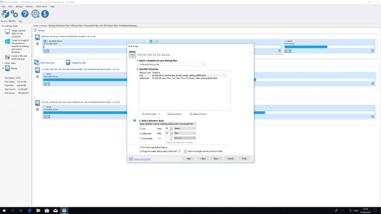Click the calendar clock icon in dialog header
This screenshot has height=214, width=381.
[x=132, y=55]
